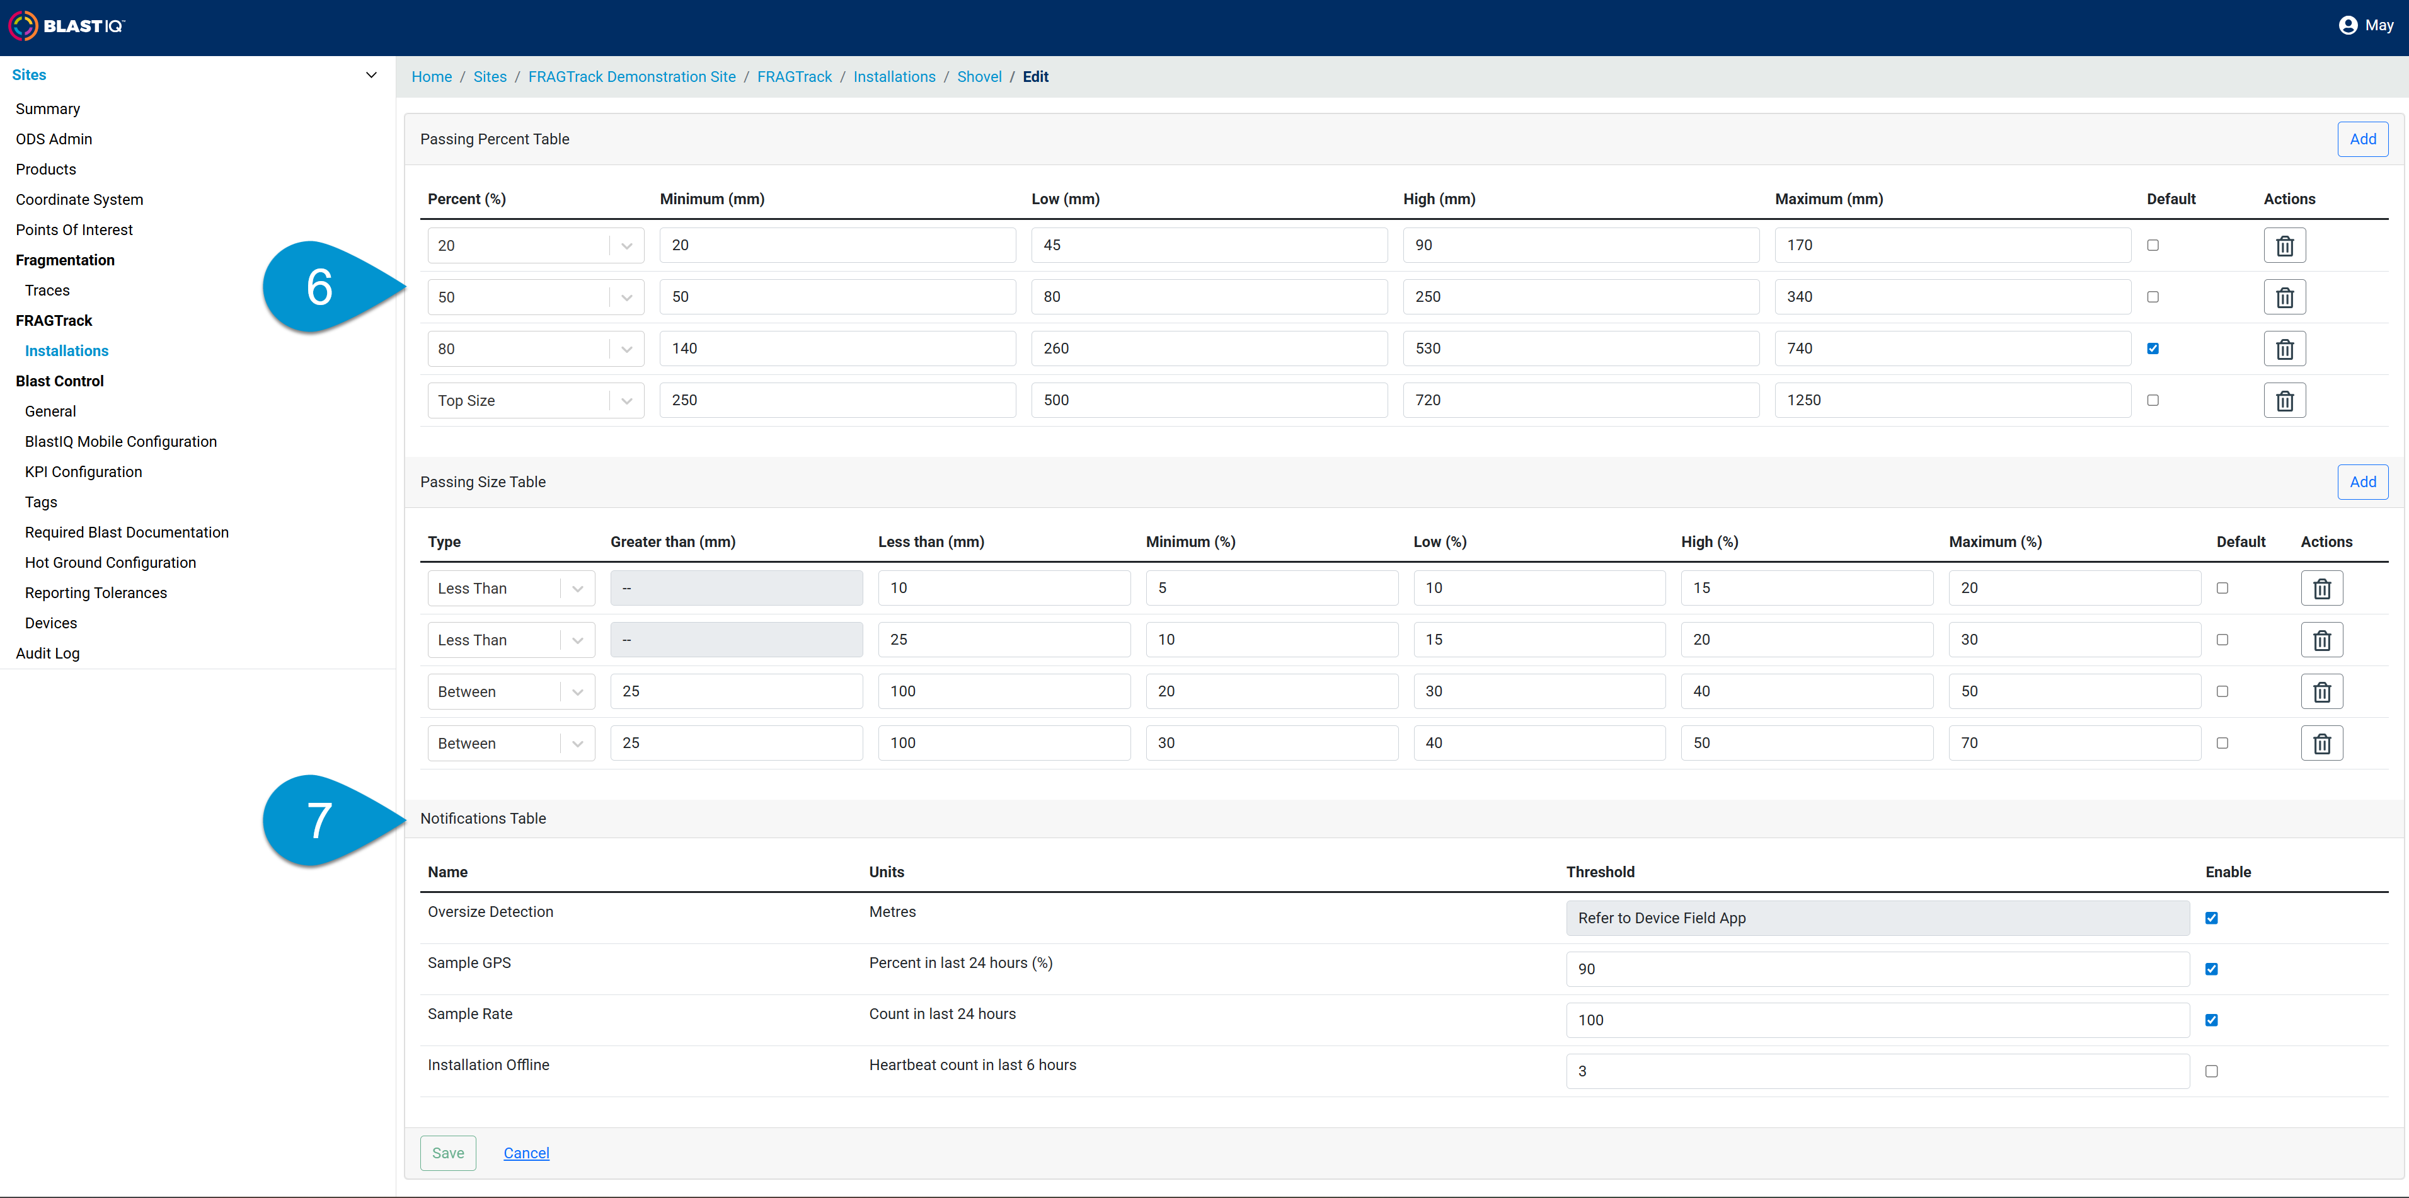This screenshot has height=1198, width=2409.
Task: Click the Sample Rate threshold field
Action: click(x=1878, y=1020)
